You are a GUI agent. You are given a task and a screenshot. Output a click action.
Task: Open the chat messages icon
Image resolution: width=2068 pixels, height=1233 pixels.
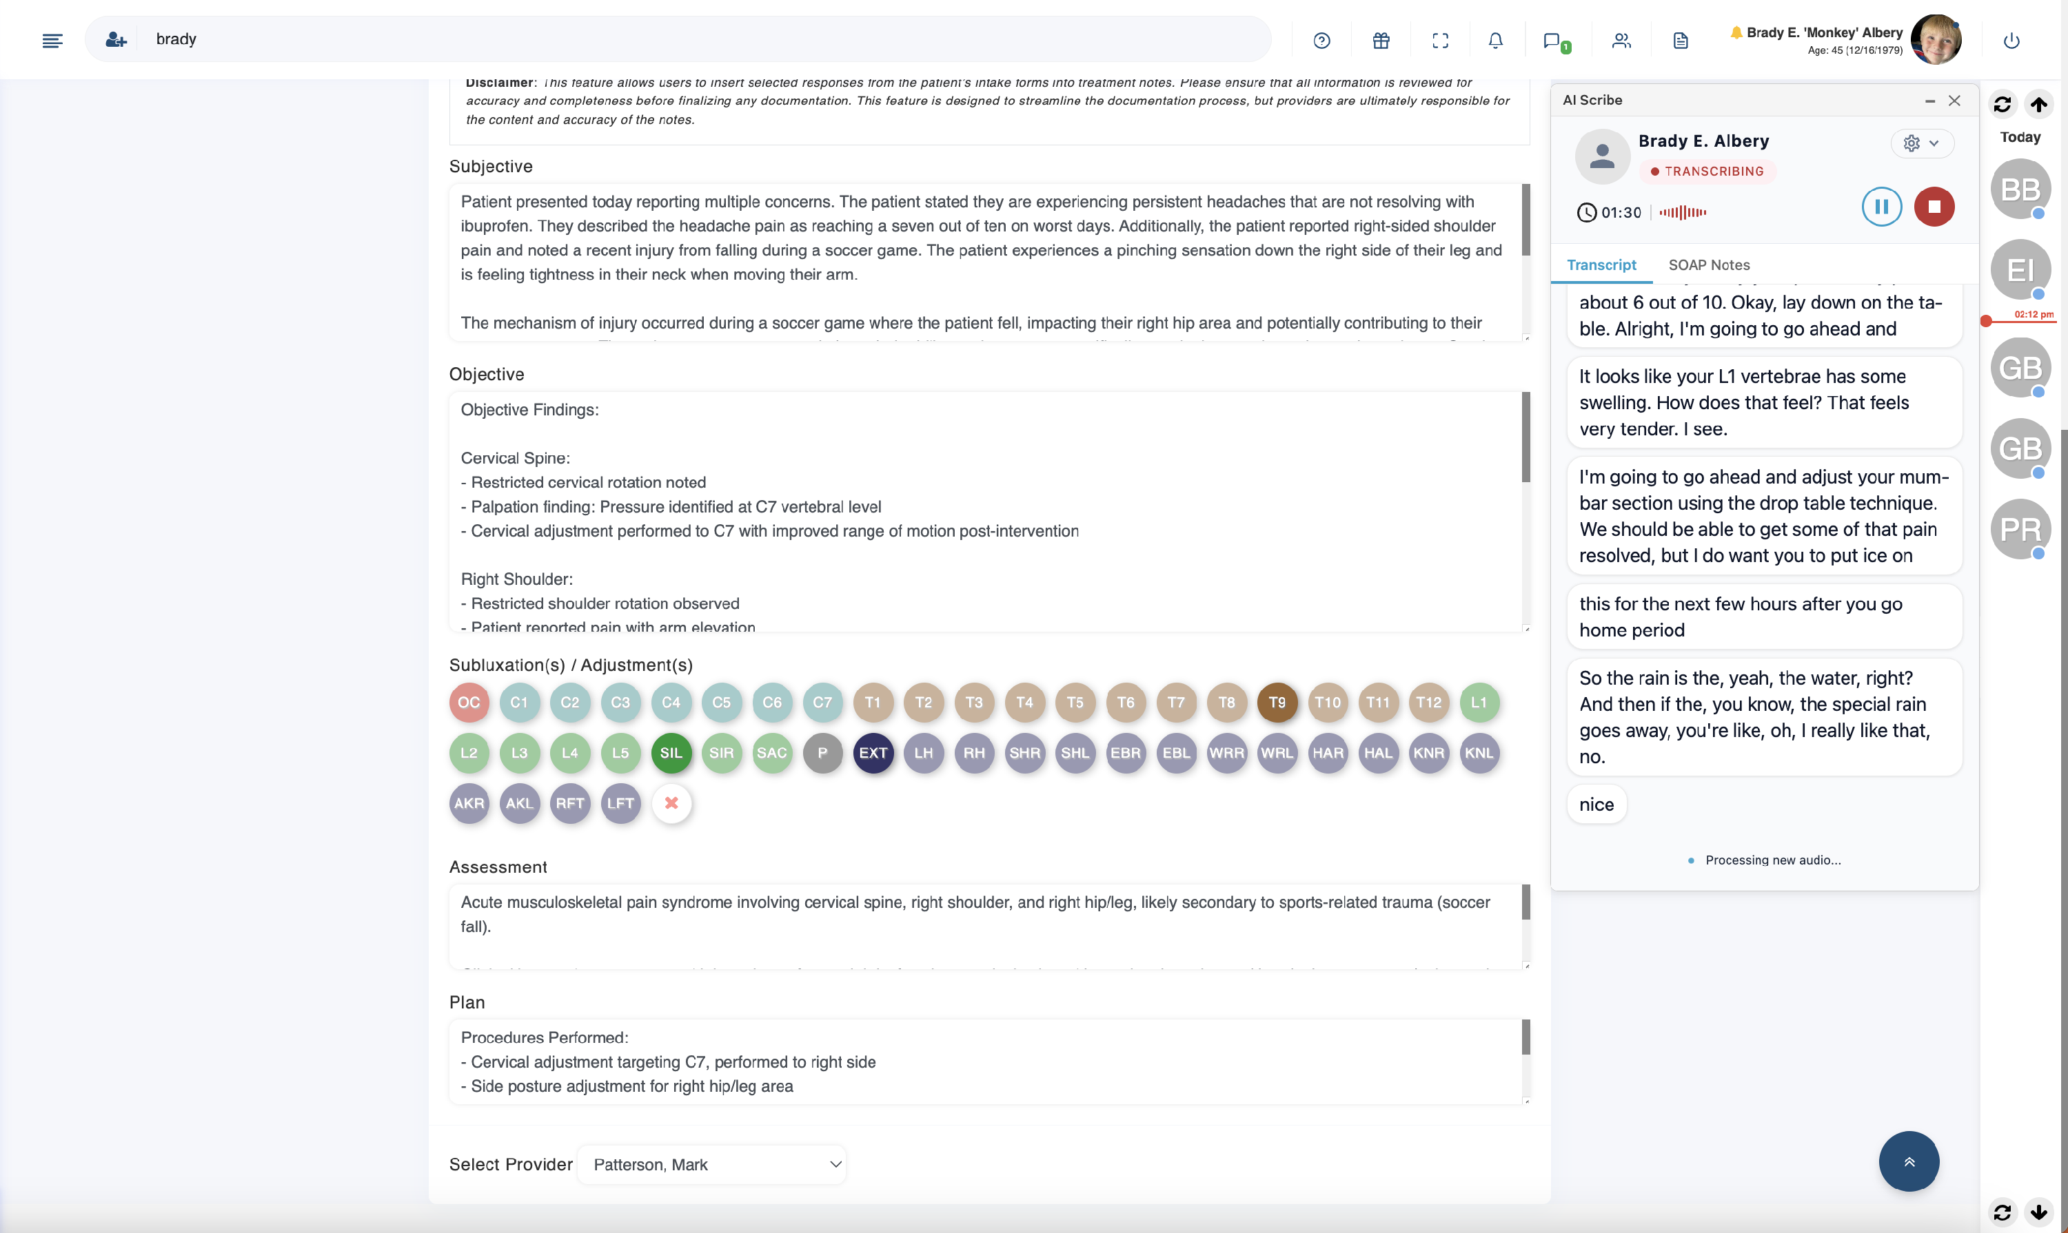[1552, 40]
